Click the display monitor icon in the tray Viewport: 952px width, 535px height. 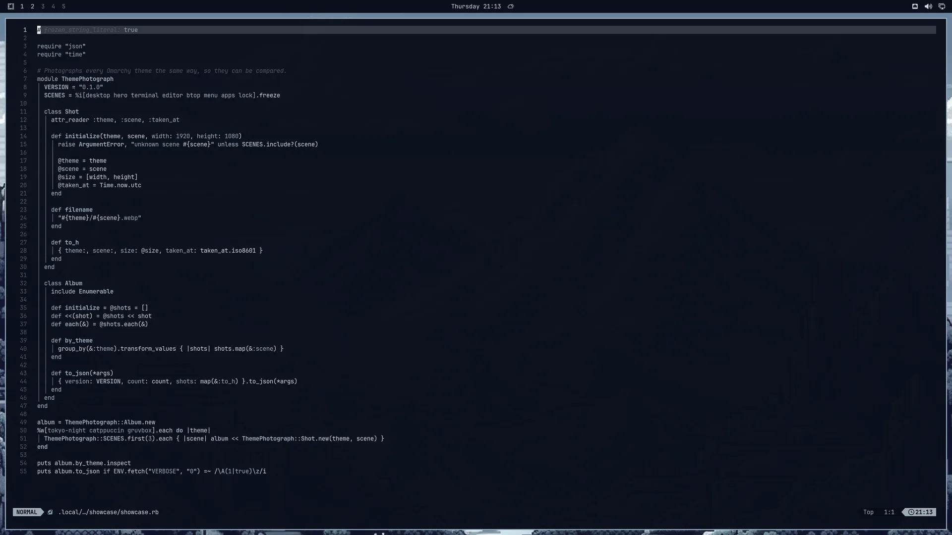tap(942, 6)
